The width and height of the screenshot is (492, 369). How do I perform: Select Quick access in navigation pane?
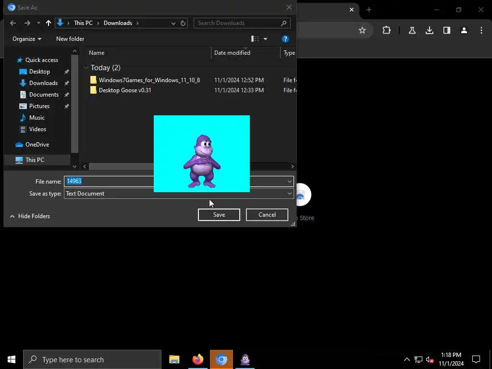[42, 60]
